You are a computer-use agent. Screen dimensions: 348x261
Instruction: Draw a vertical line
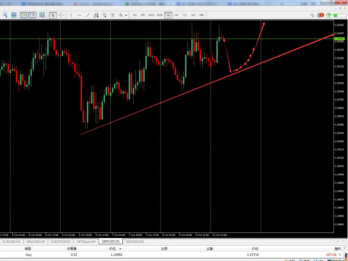pyautogui.click(x=71, y=15)
